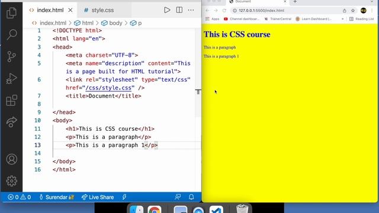Open the feedback icon in status bar
The image size is (379, 213).
tap(178, 197)
